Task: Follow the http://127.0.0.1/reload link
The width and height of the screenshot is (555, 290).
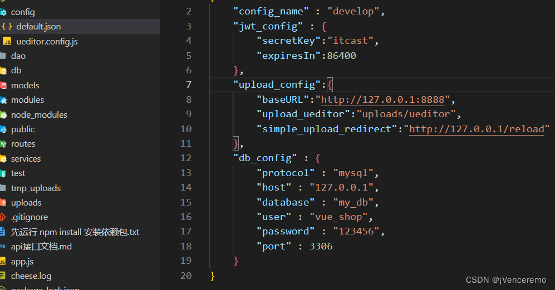Action: tap(477, 129)
